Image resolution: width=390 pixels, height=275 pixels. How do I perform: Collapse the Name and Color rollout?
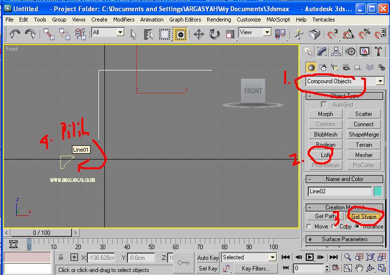click(344, 179)
